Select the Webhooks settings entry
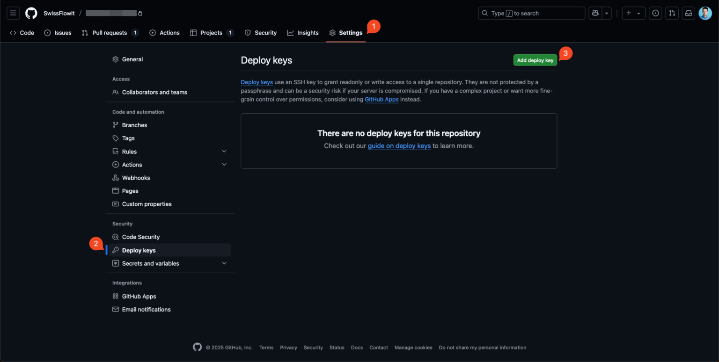Image resolution: width=719 pixels, height=362 pixels. [x=136, y=178]
